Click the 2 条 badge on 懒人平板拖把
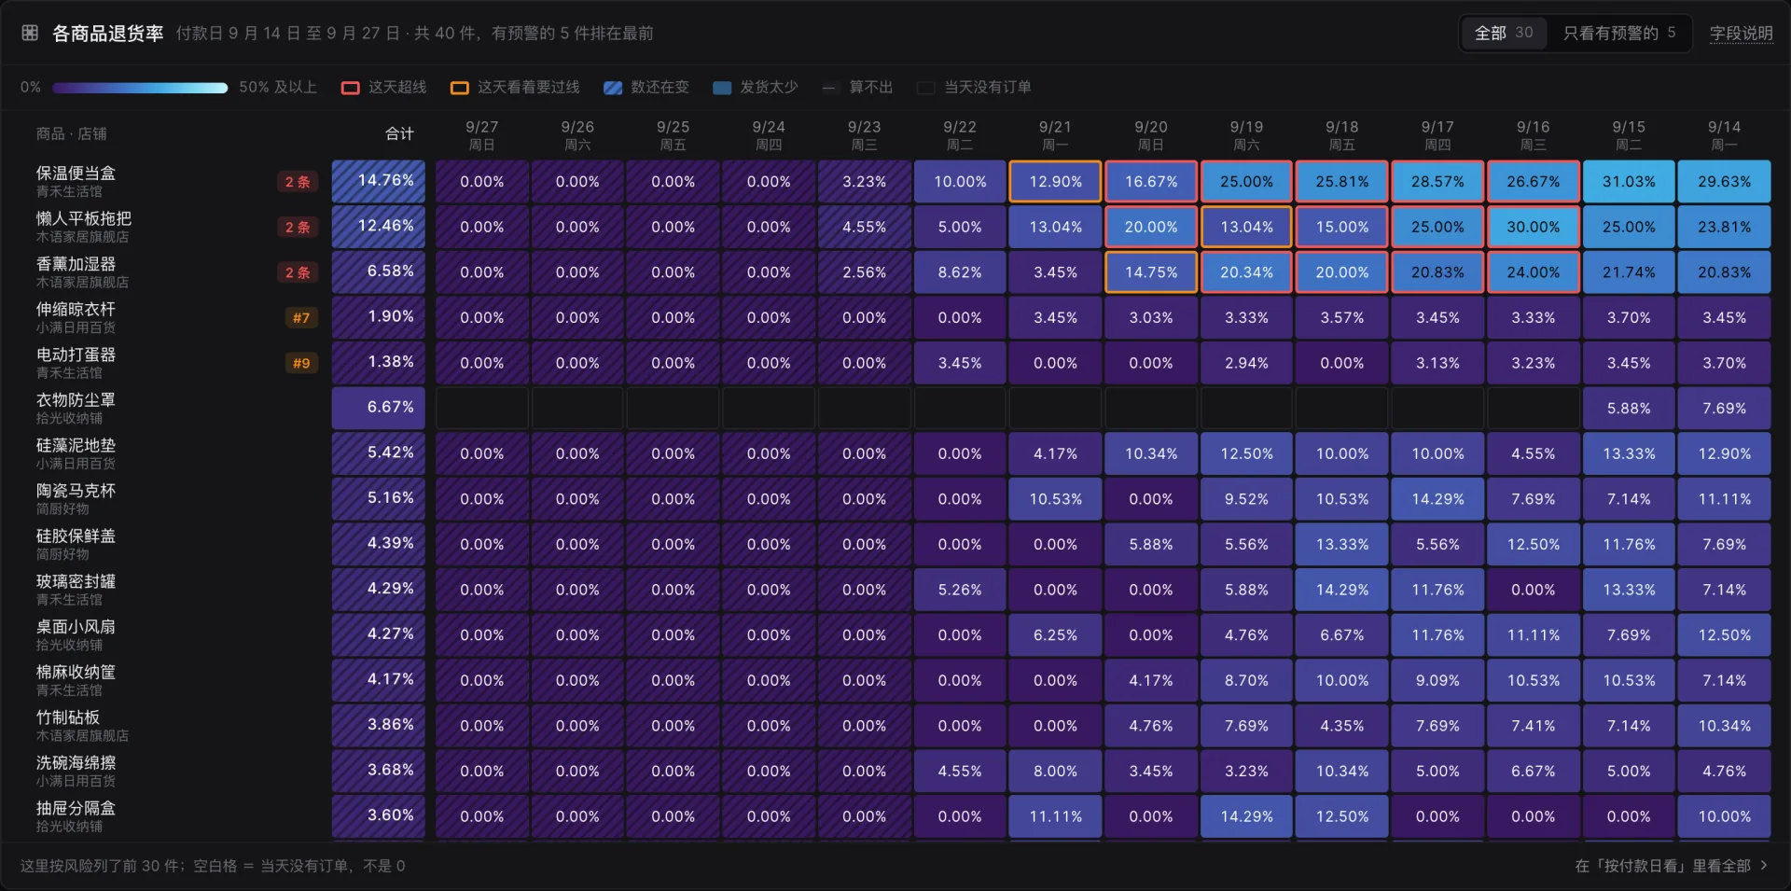 [298, 227]
